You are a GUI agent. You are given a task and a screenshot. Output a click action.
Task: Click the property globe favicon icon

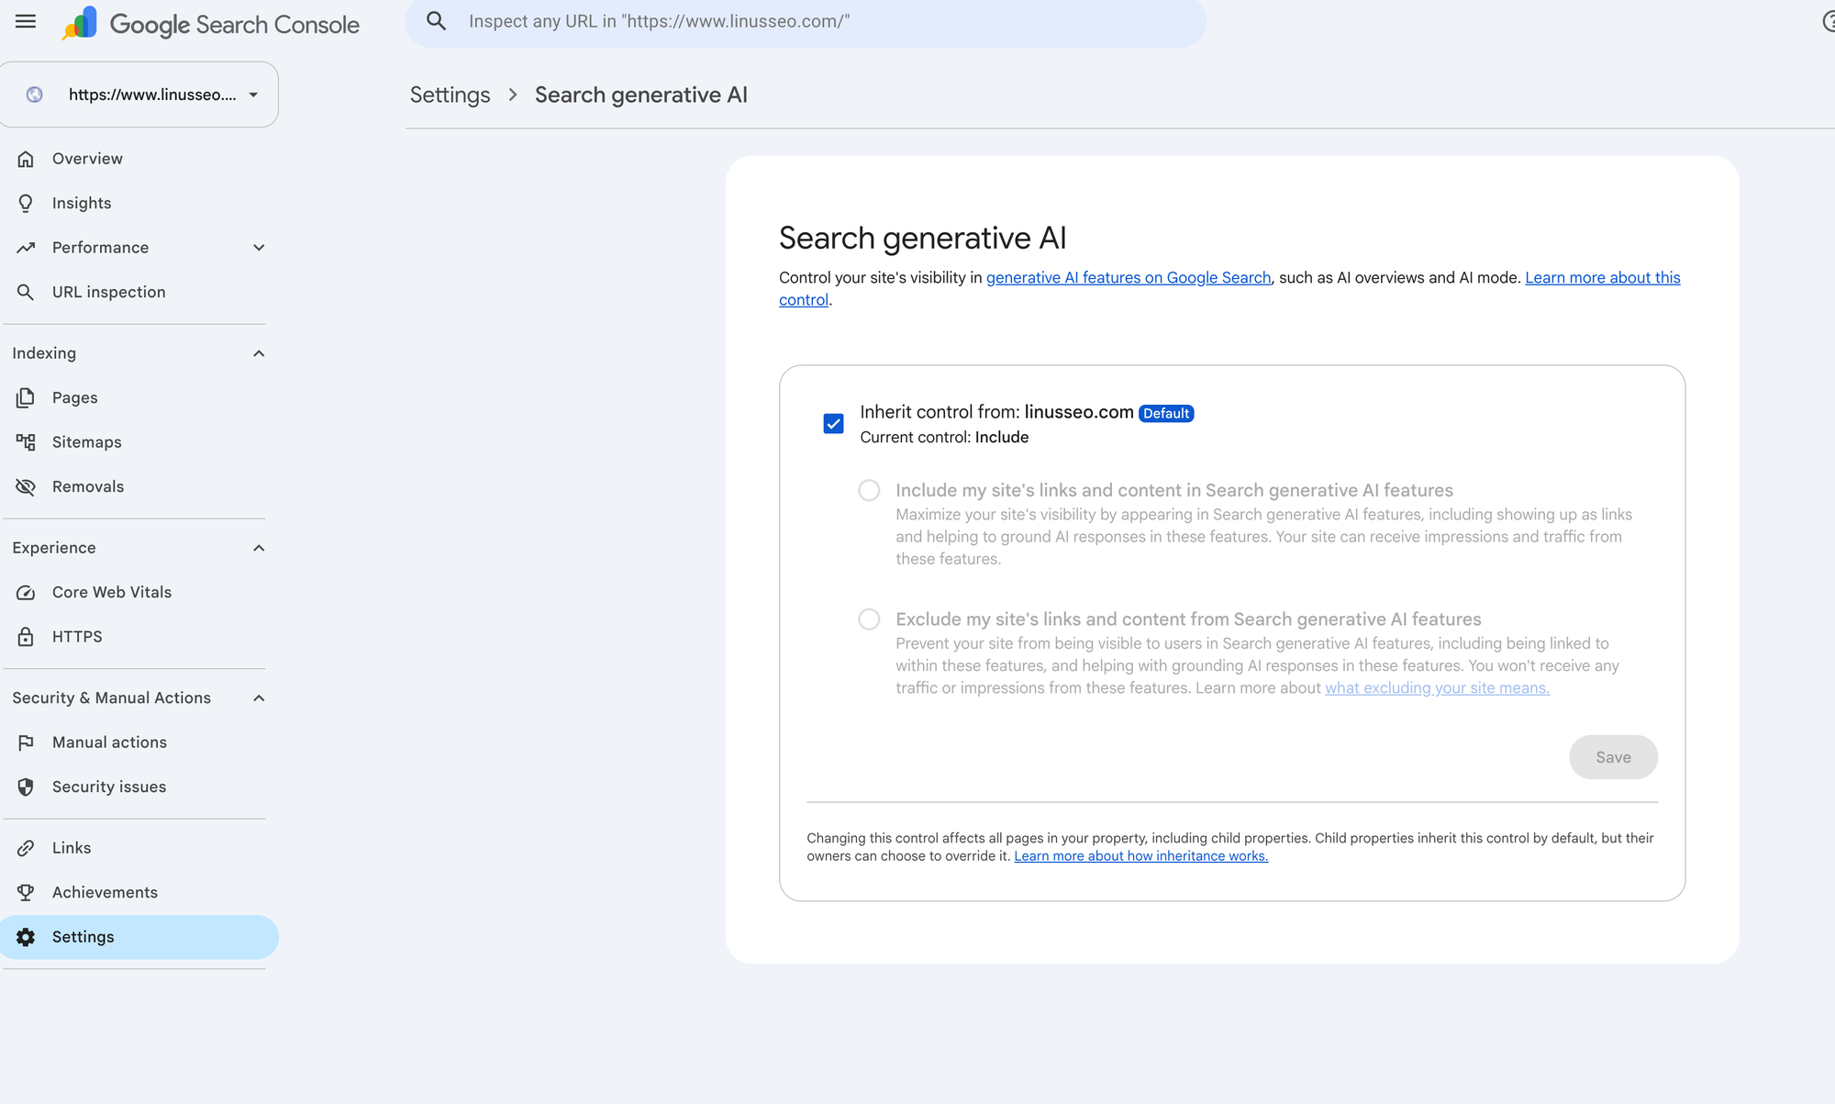click(35, 95)
